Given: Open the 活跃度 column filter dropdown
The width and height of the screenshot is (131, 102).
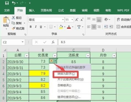Looking at the screenshot, I should [88, 56].
